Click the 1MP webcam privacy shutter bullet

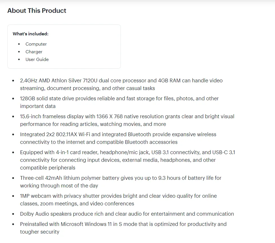click(x=118, y=199)
